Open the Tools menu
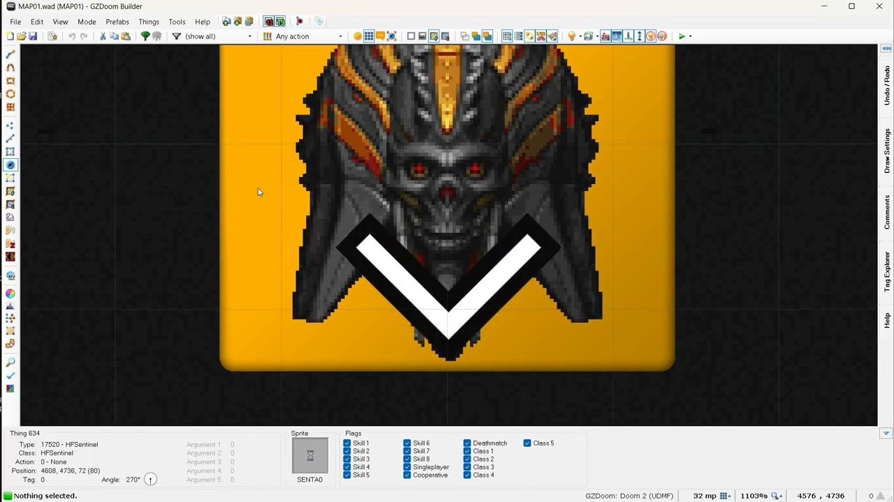894x502 pixels. 177,22
